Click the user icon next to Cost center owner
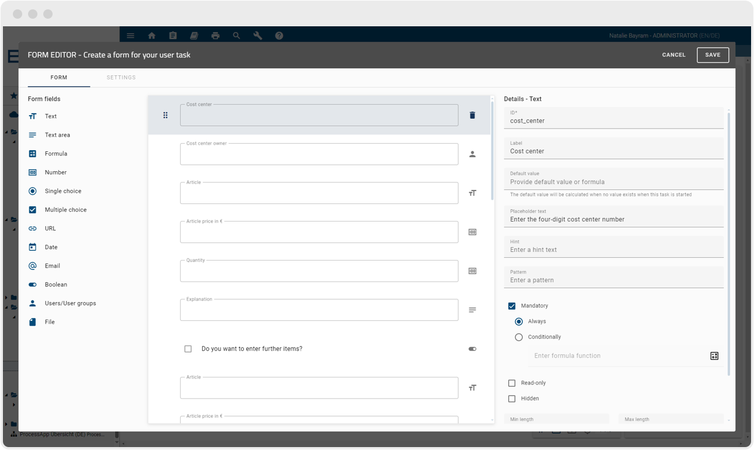The height and width of the screenshot is (450, 754). [x=472, y=154]
